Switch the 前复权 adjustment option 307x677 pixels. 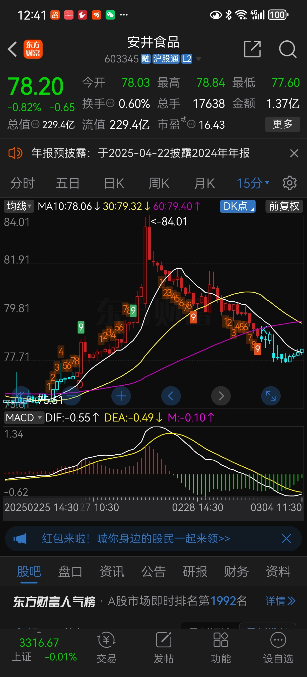[284, 206]
